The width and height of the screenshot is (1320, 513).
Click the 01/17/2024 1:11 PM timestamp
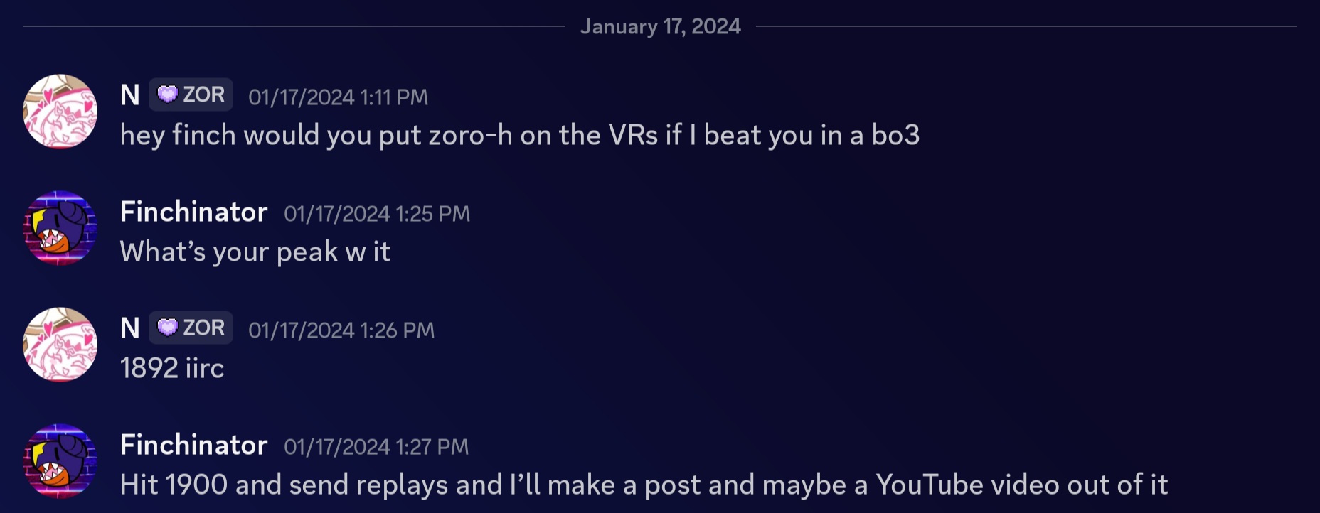pyautogui.click(x=338, y=97)
